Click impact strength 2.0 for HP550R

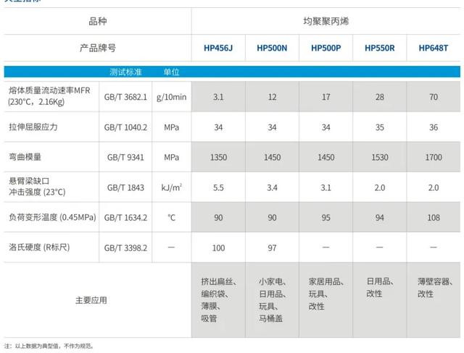click(x=380, y=188)
